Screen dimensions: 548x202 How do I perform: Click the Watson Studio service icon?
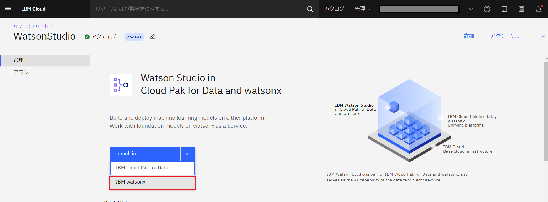121,85
